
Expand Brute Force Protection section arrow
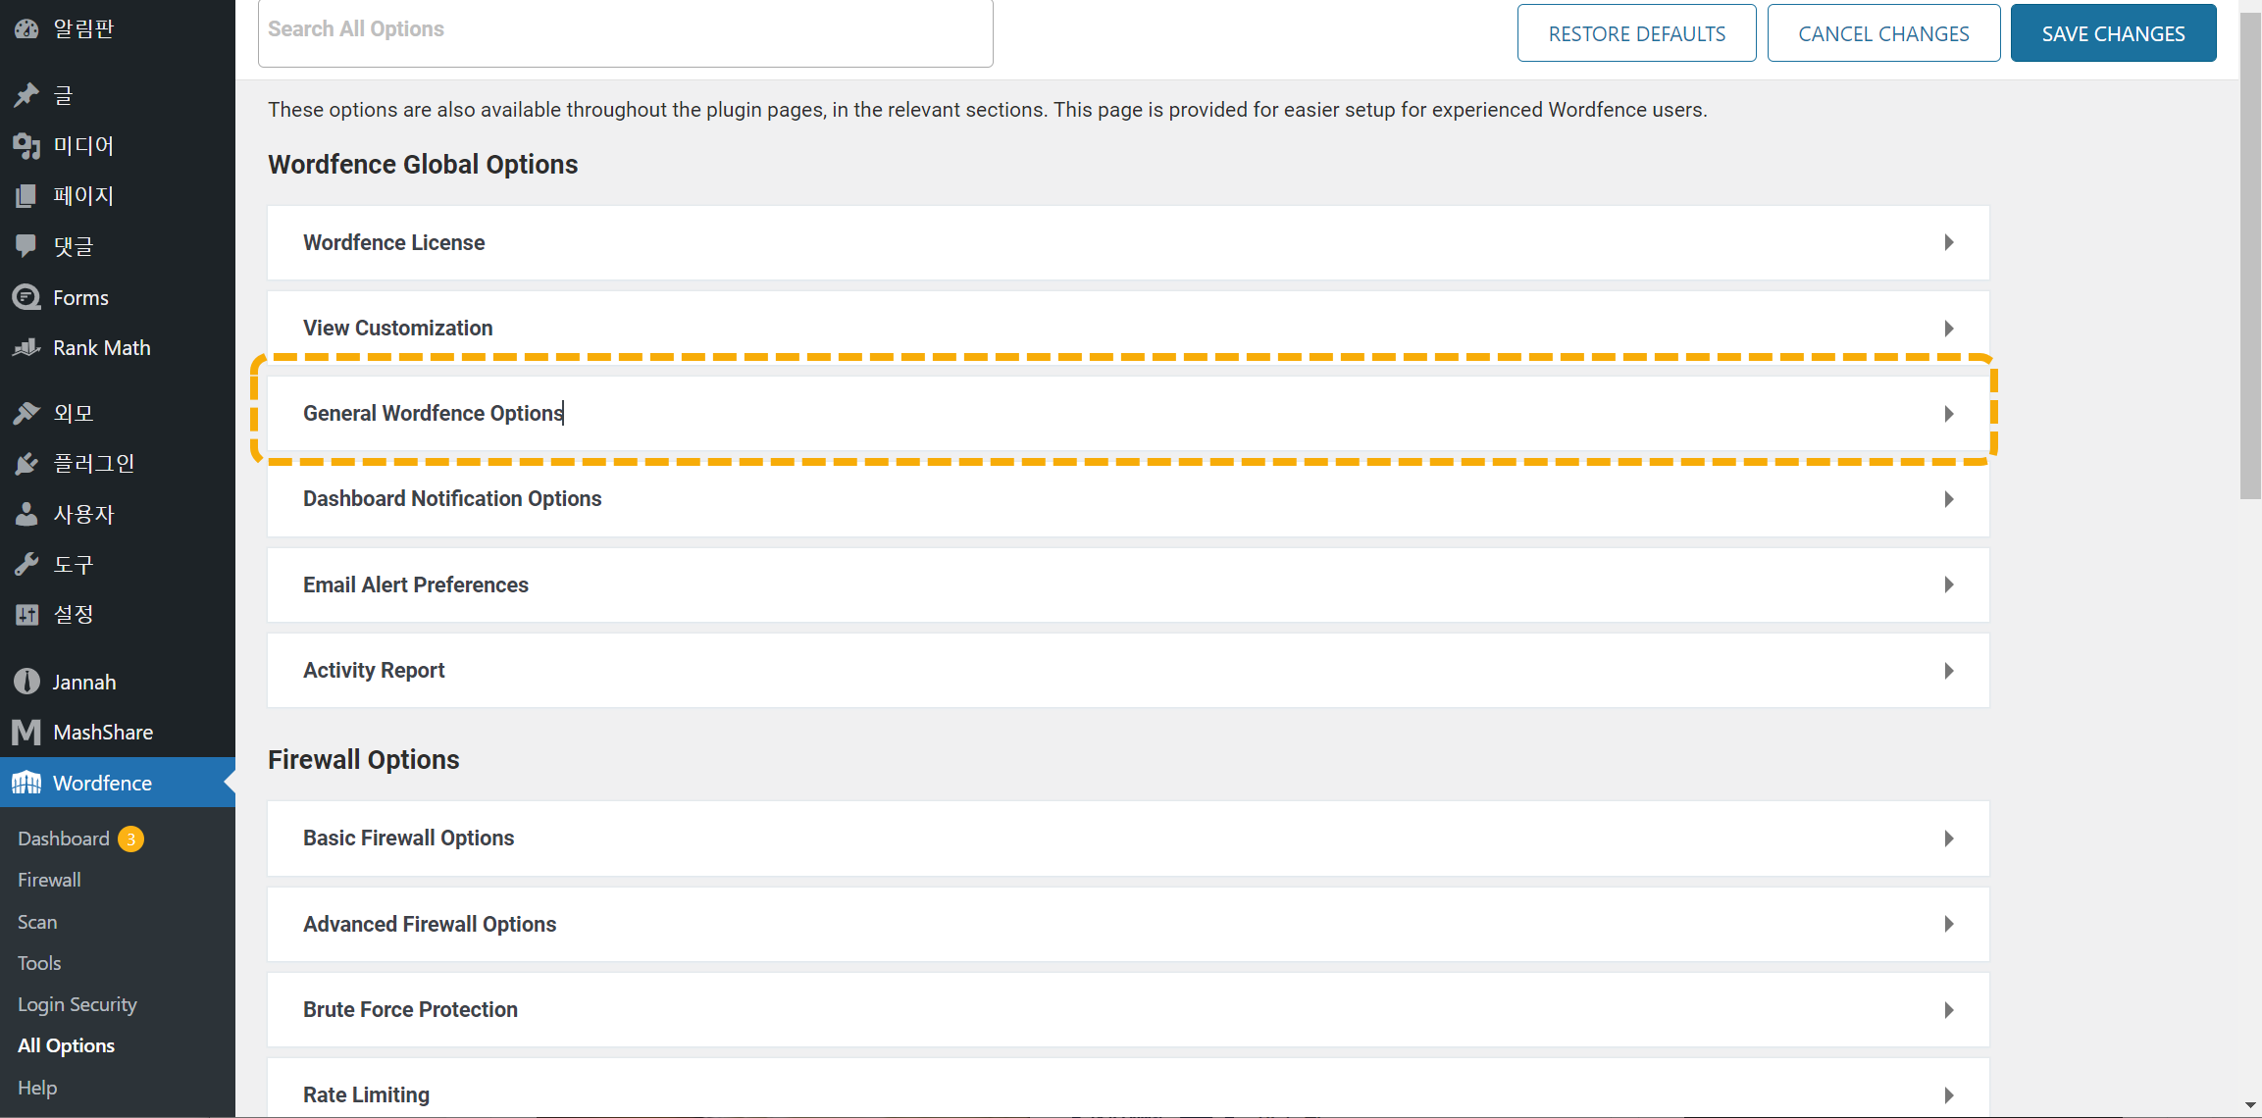[1948, 1010]
